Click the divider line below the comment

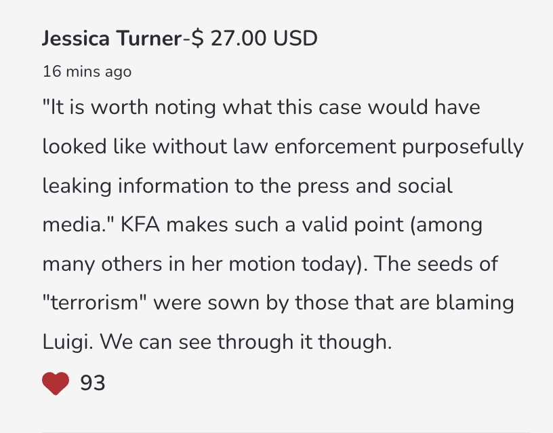[x=286, y=432]
